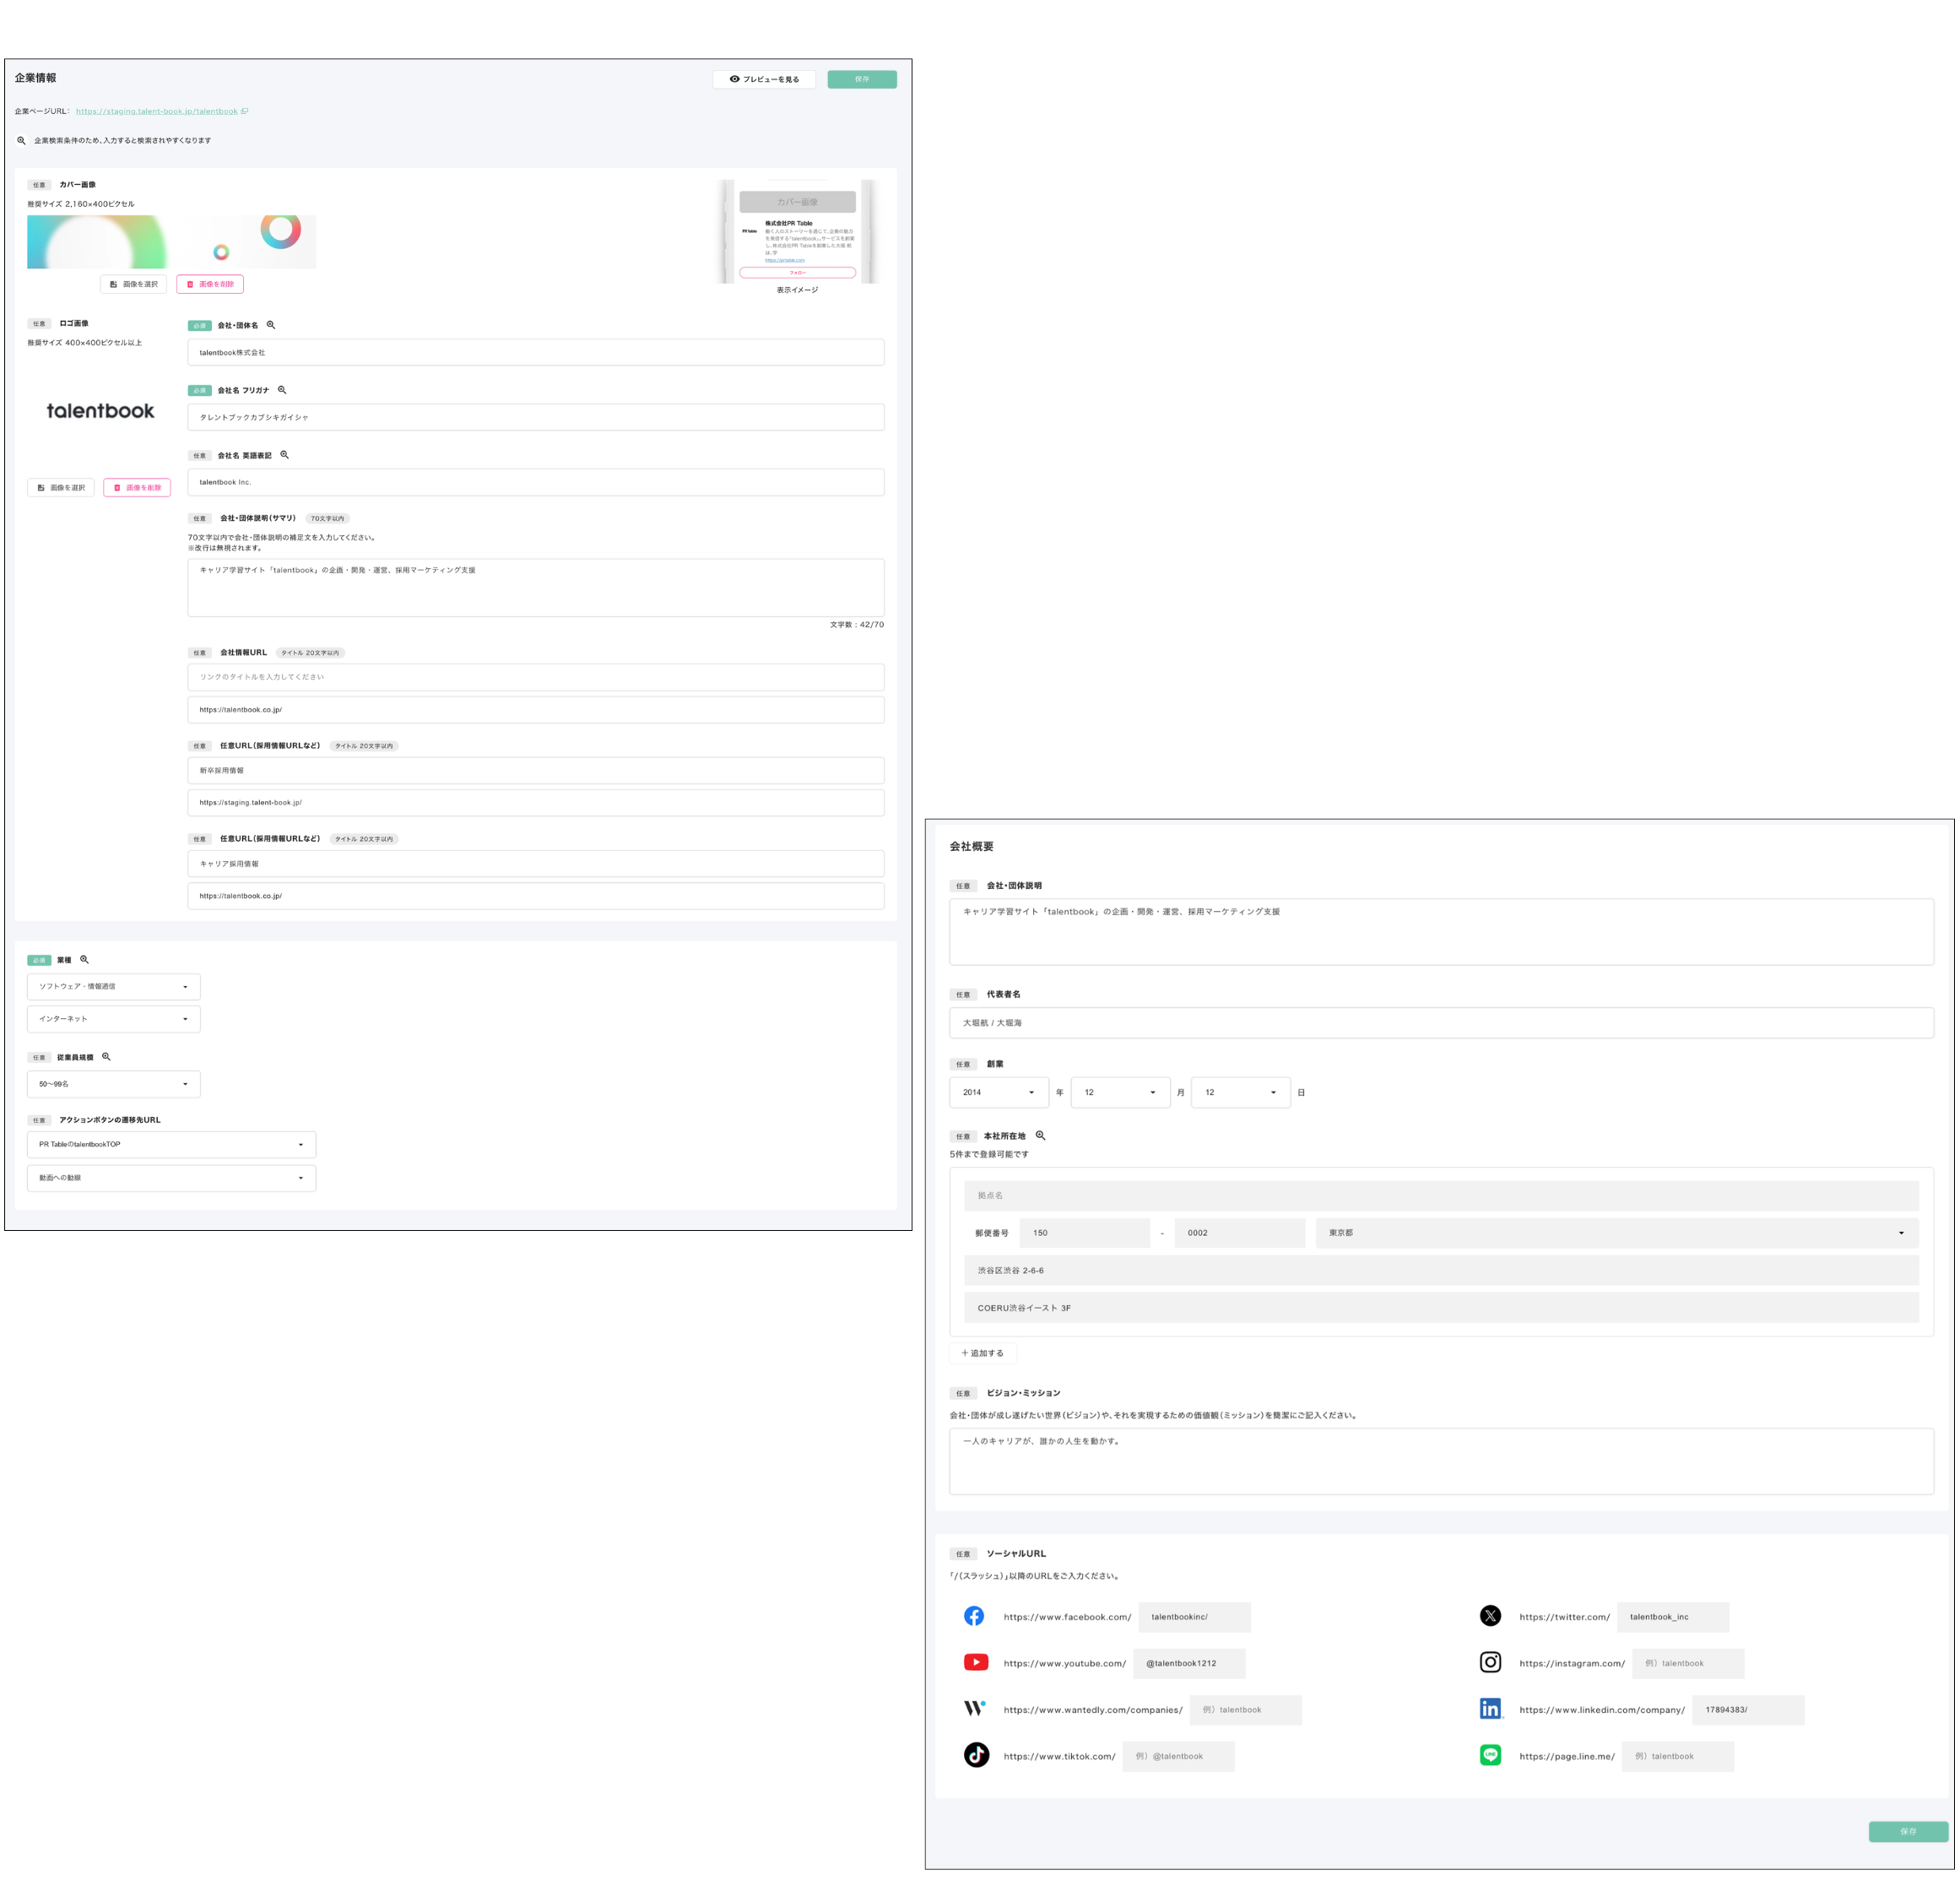This screenshot has height=1897, width=1960.
Task: Click the 会社名 英語表記 input field
Action: click(x=535, y=482)
